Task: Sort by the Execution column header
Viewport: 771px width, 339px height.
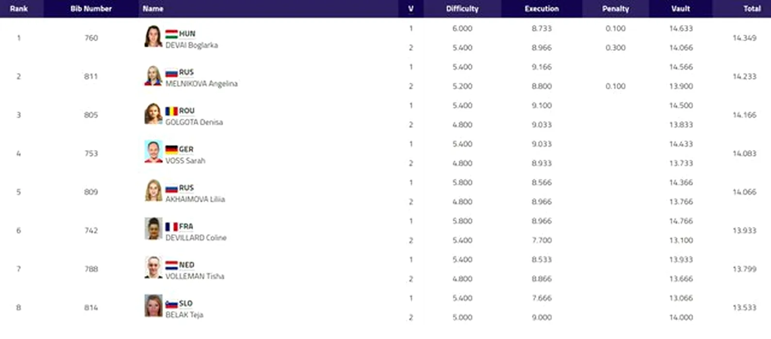Action: pos(541,9)
